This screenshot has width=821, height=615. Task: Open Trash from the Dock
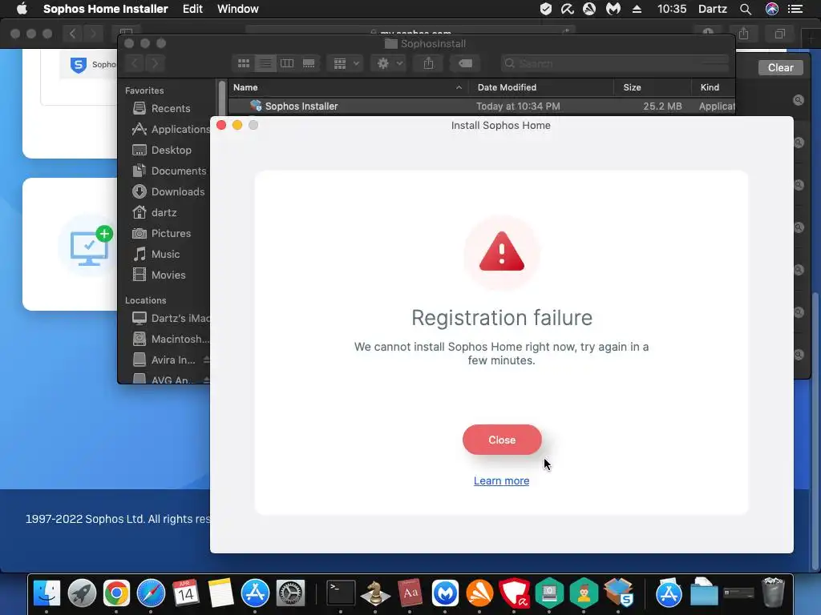coord(773,593)
